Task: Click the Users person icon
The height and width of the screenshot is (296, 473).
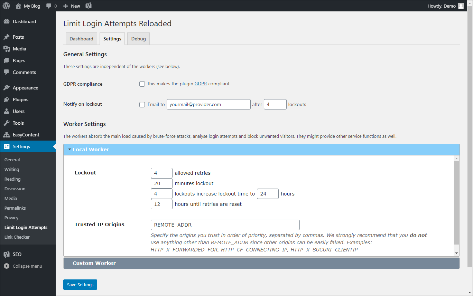Action: (x=7, y=111)
